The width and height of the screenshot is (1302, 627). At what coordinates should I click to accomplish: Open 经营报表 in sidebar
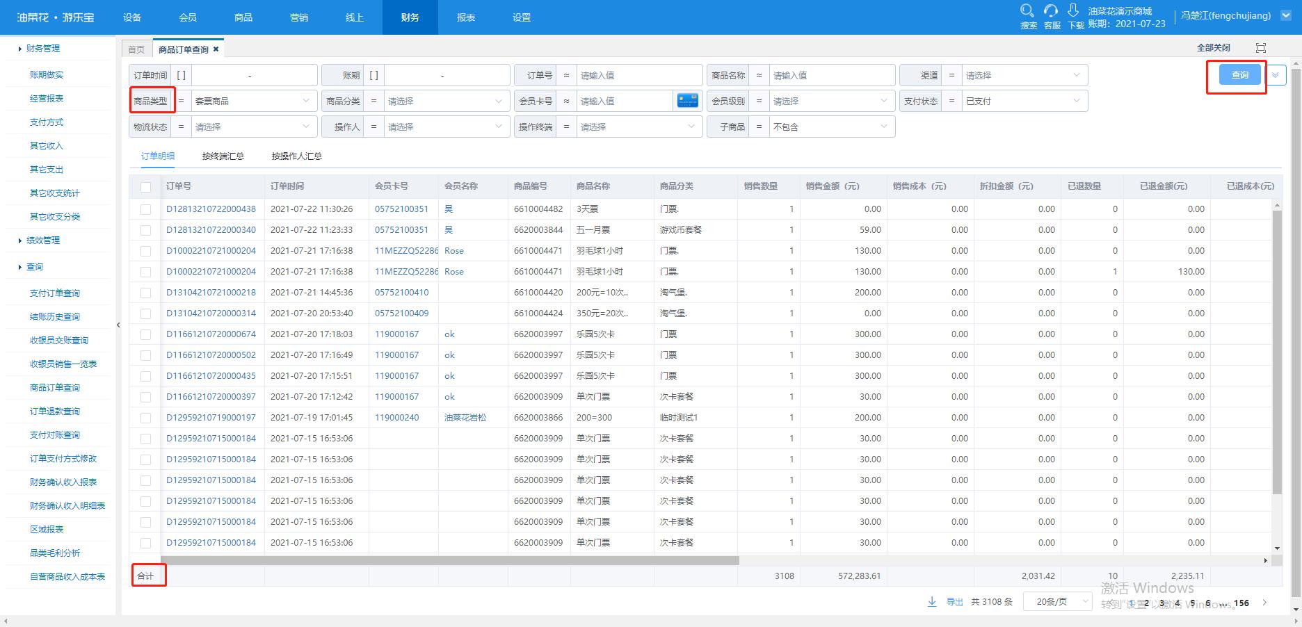47,99
